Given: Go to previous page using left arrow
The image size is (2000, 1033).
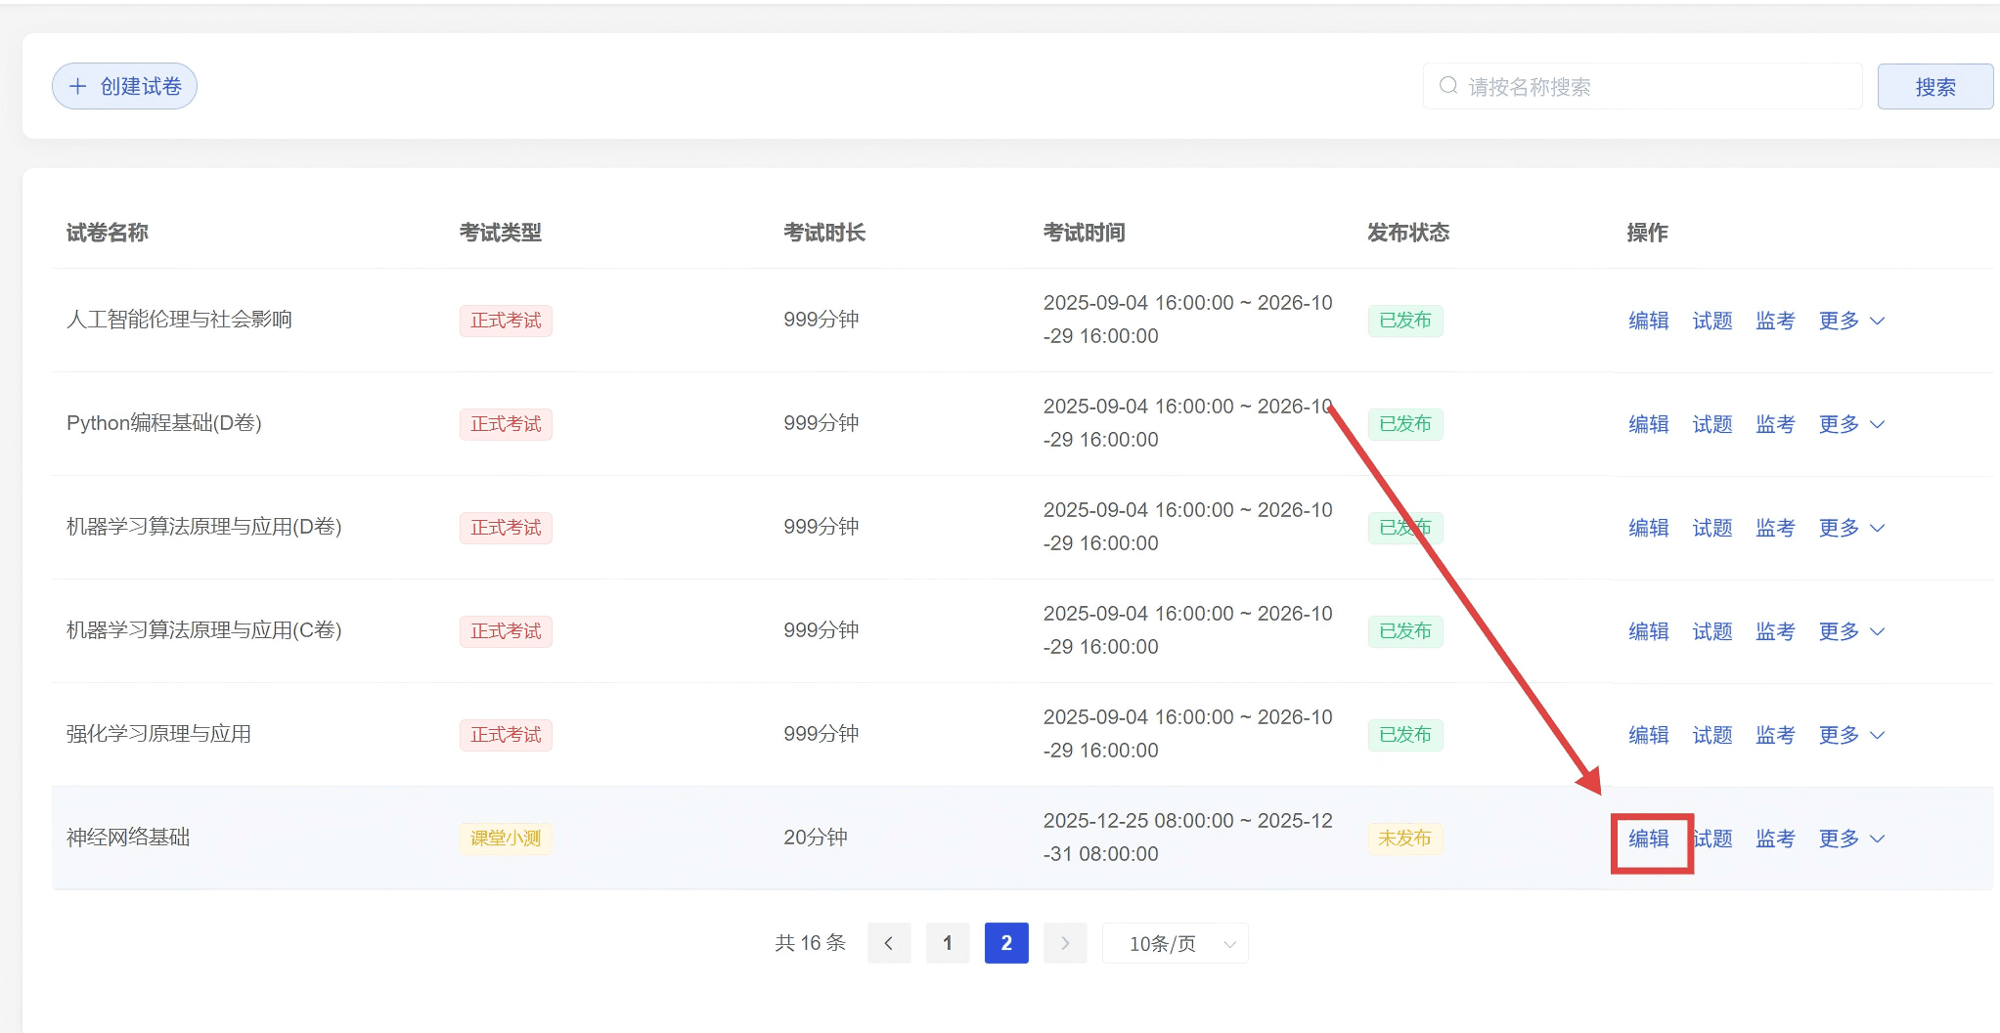Looking at the screenshot, I should (888, 943).
